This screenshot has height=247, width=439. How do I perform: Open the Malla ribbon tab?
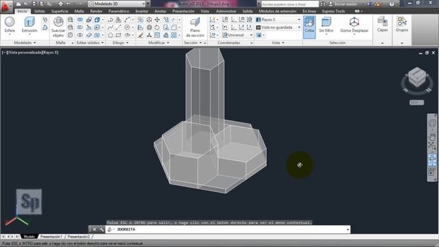pyautogui.click(x=80, y=11)
